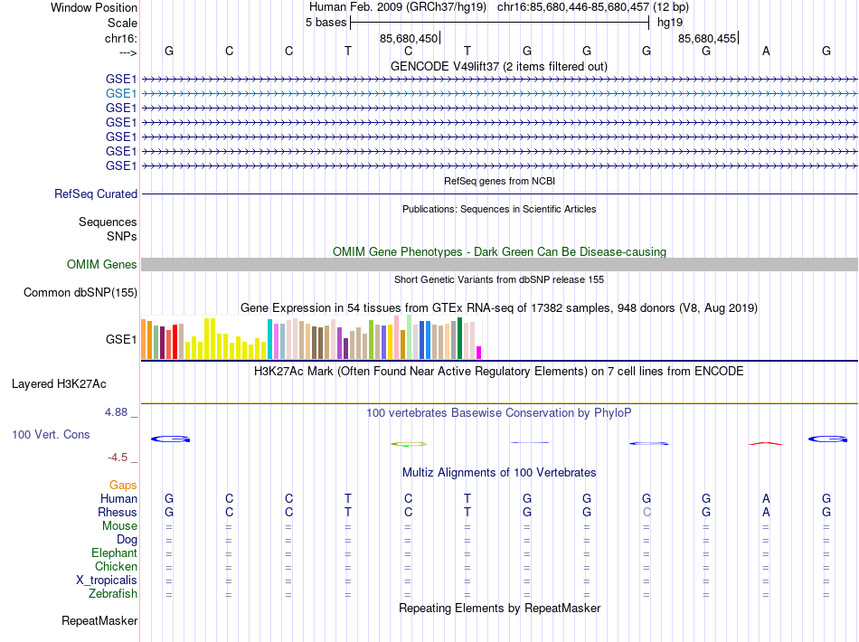
Task: Open the Layered H3K27Ac track label
Action: (x=59, y=384)
